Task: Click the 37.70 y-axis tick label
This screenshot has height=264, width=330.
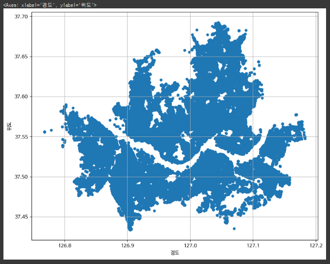Action: point(21,16)
